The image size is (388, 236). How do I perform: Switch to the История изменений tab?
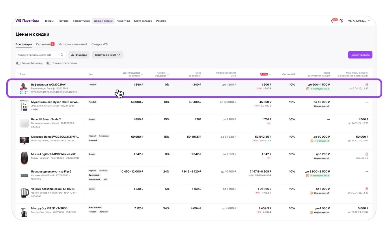tap(73, 44)
